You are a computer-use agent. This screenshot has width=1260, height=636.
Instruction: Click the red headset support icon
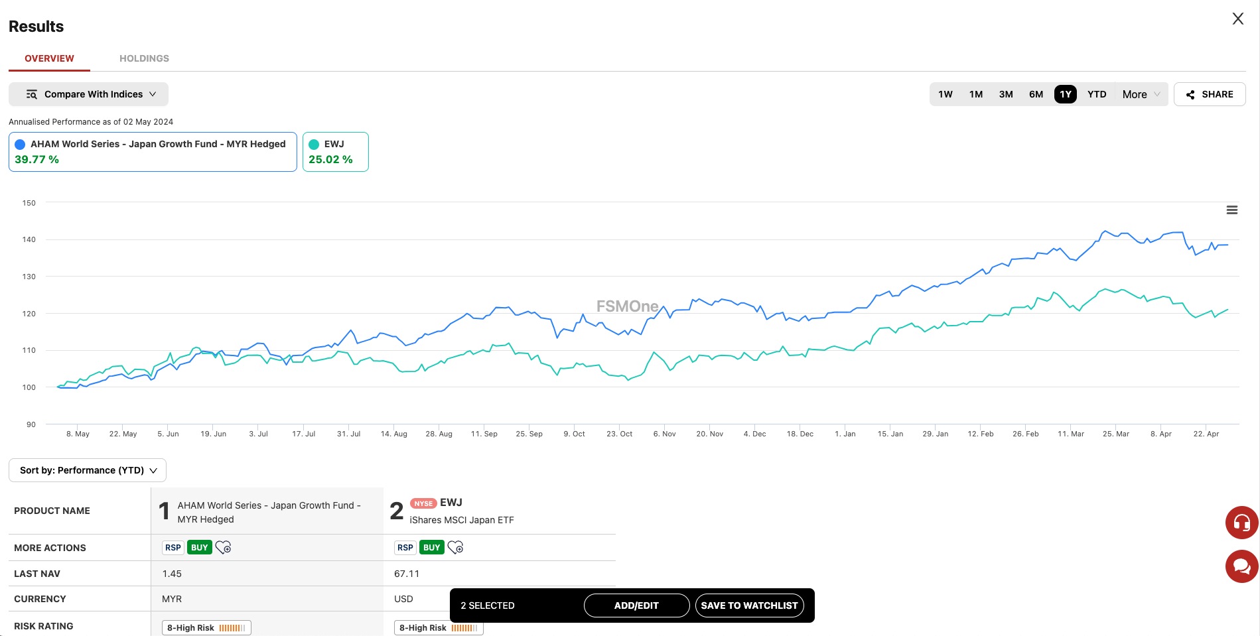click(x=1241, y=523)
